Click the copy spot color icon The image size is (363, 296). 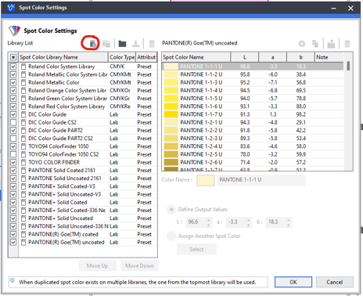(x=315, y=44)
